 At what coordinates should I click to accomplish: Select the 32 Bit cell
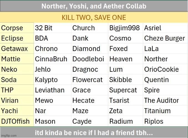52,28
